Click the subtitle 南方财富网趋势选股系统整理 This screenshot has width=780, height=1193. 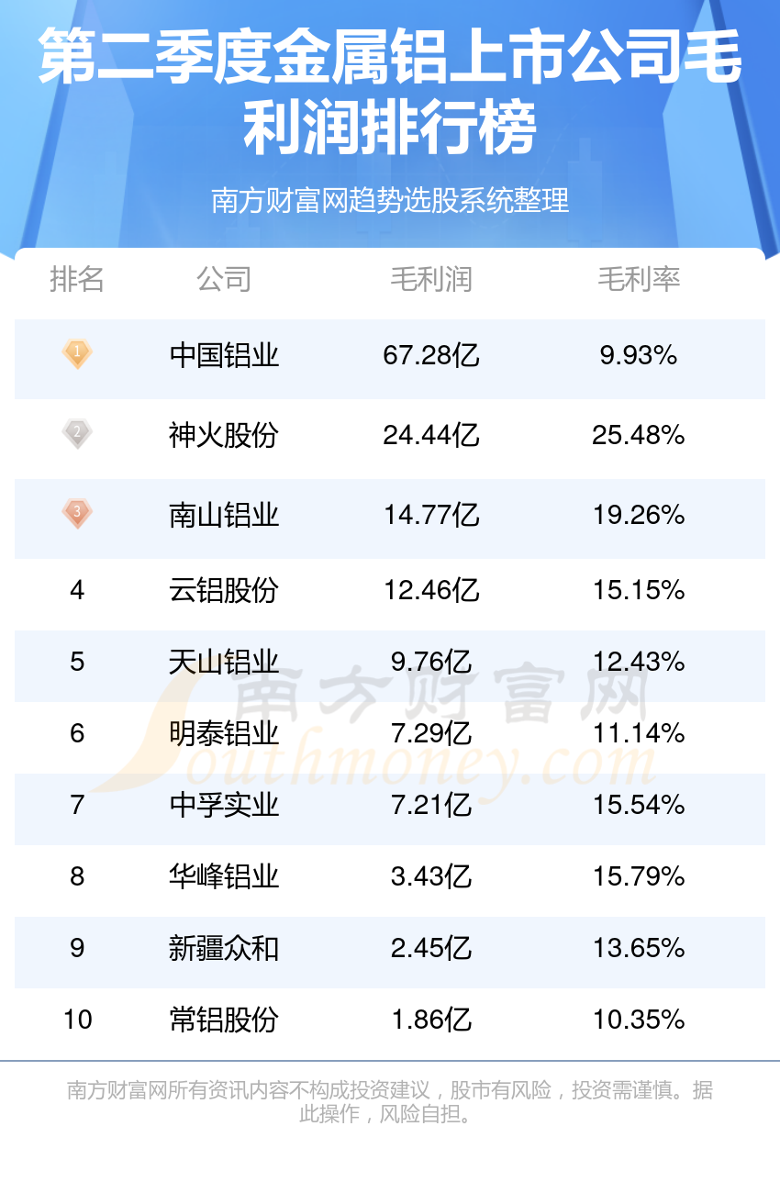click(x=390, y=200)
